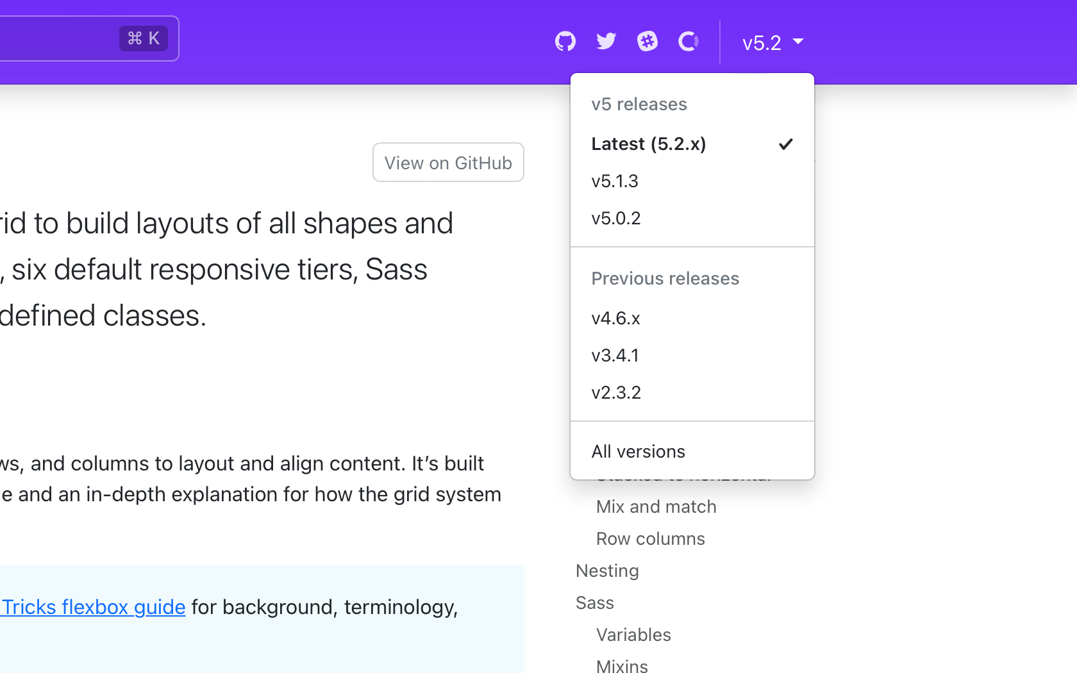The height and width of the screenshot is (673, 1077).
Task: Click the ⌘ K search shortcut badge
Action: tap(144, 38)
